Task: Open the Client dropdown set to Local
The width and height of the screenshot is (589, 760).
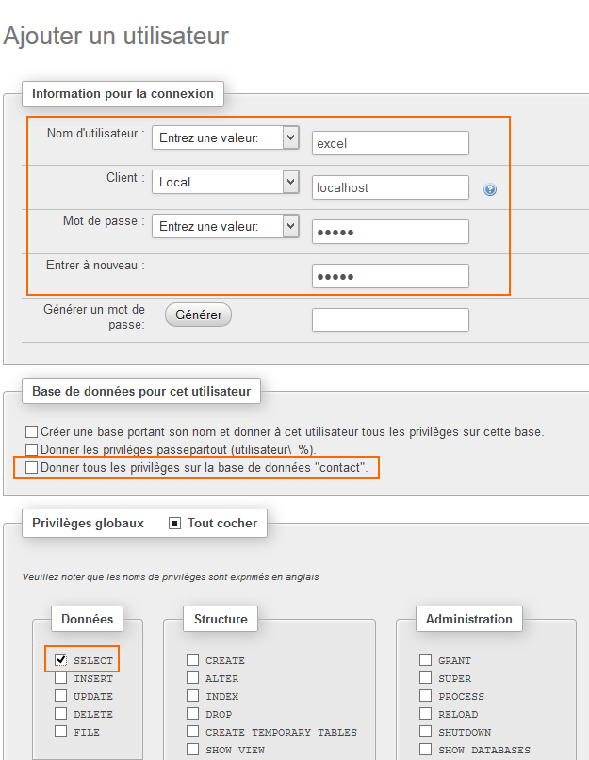Action: (x=225, y=182)
